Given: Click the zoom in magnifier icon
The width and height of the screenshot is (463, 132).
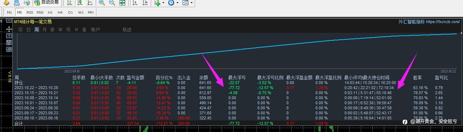Looking at the screenshot, I should (102, 3).
